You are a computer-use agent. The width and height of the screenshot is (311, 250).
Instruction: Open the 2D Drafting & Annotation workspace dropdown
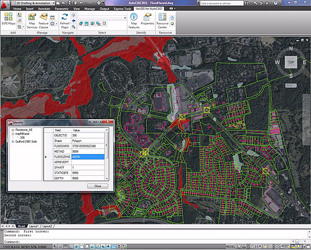pos(33,3)
